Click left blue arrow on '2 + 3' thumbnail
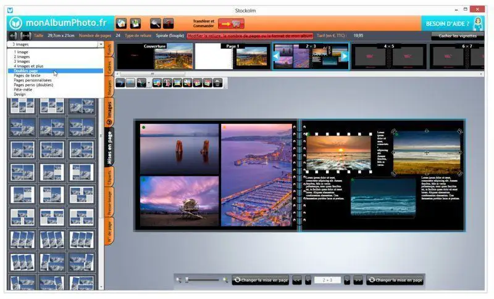Screen dimensions: 494x299 click(x=276, y=56)
